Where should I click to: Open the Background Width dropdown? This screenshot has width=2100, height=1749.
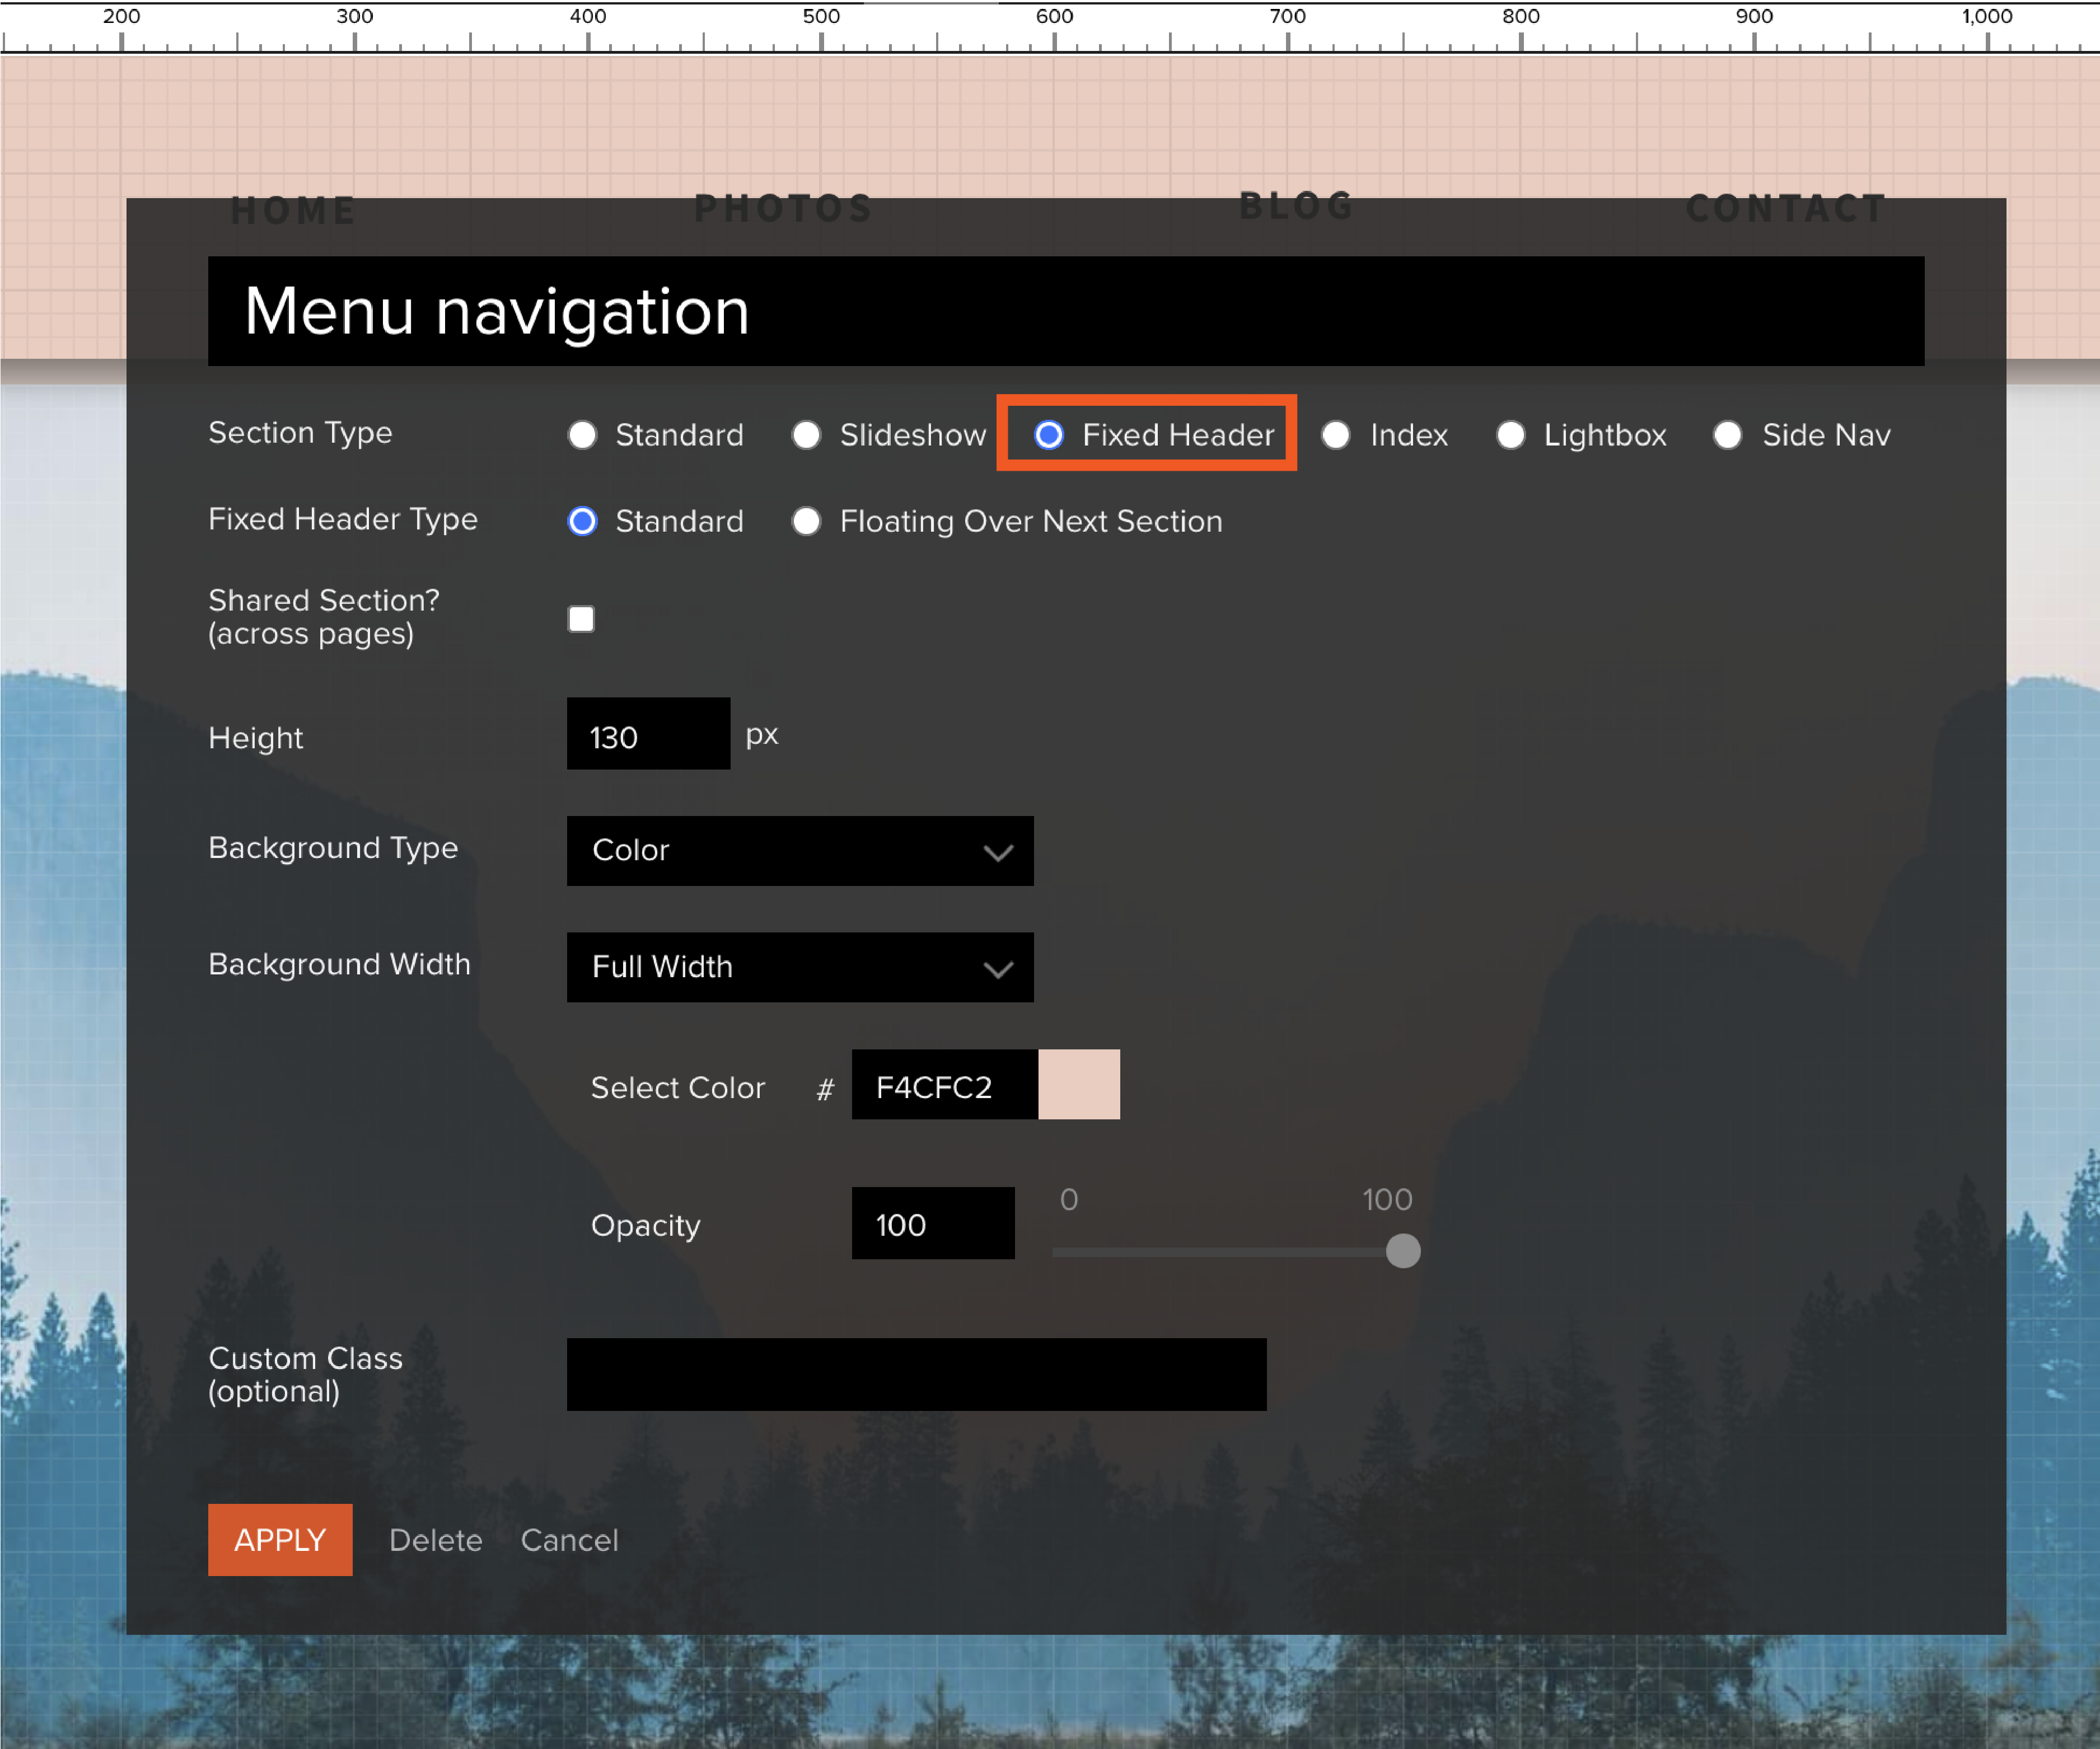pos(800,968)
